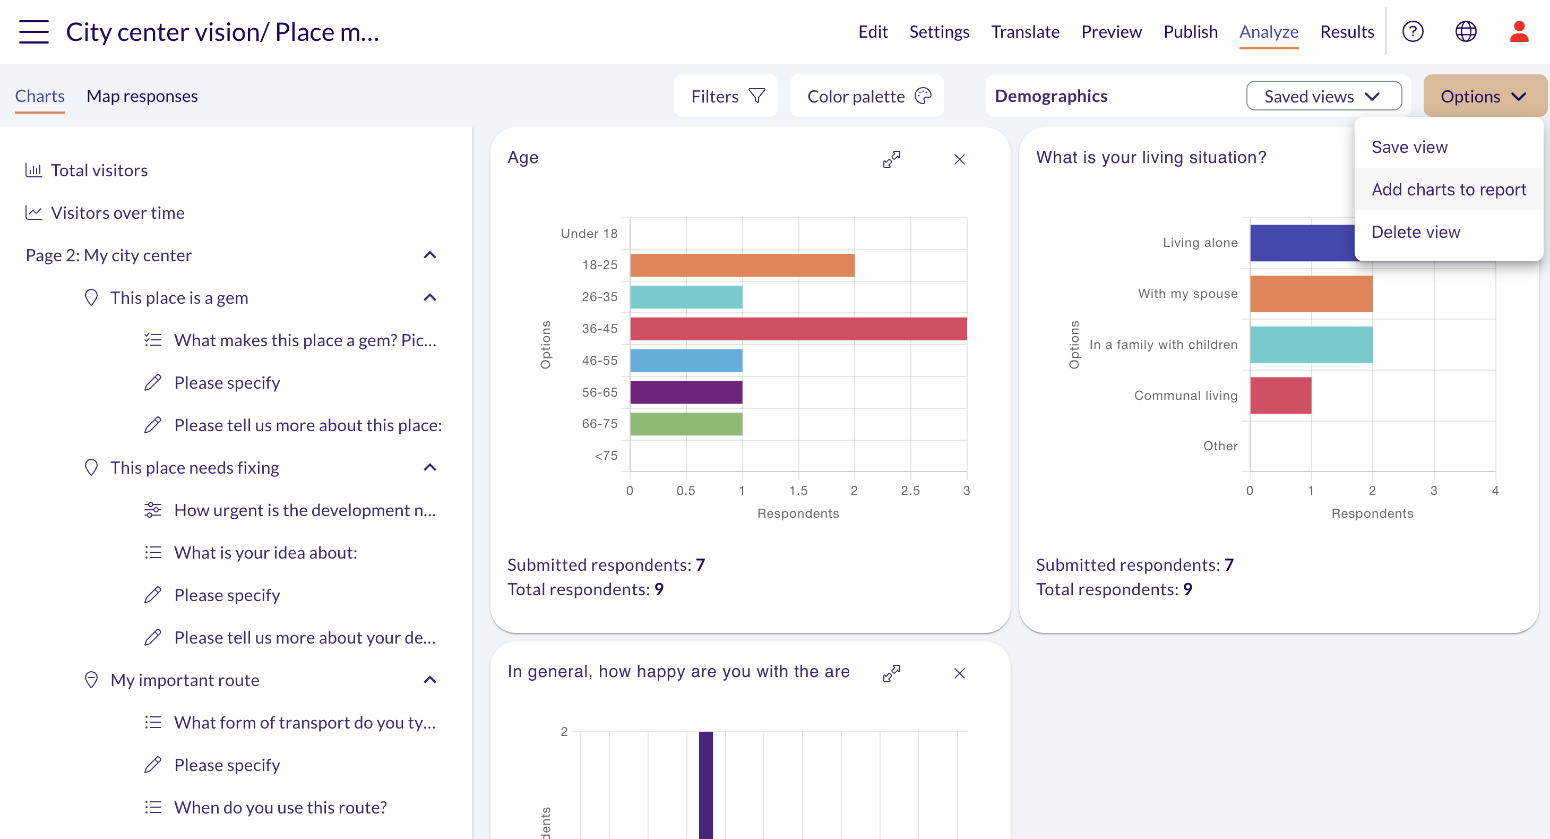Click the teal 'In a family with children' bar
This screenshot has width=1550, height=839.
(x=1311, y=344)
